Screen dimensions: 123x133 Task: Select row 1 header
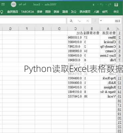point(119,33)
